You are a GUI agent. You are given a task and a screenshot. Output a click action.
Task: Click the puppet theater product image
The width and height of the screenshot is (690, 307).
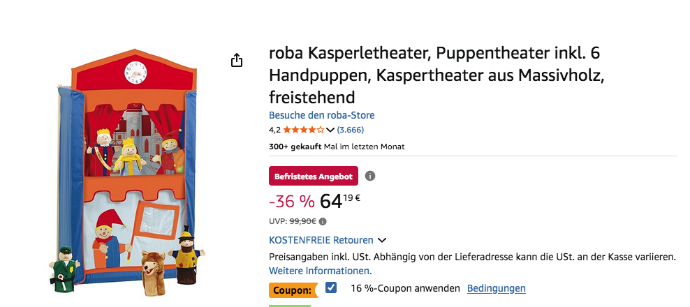(x=126, y=174)
